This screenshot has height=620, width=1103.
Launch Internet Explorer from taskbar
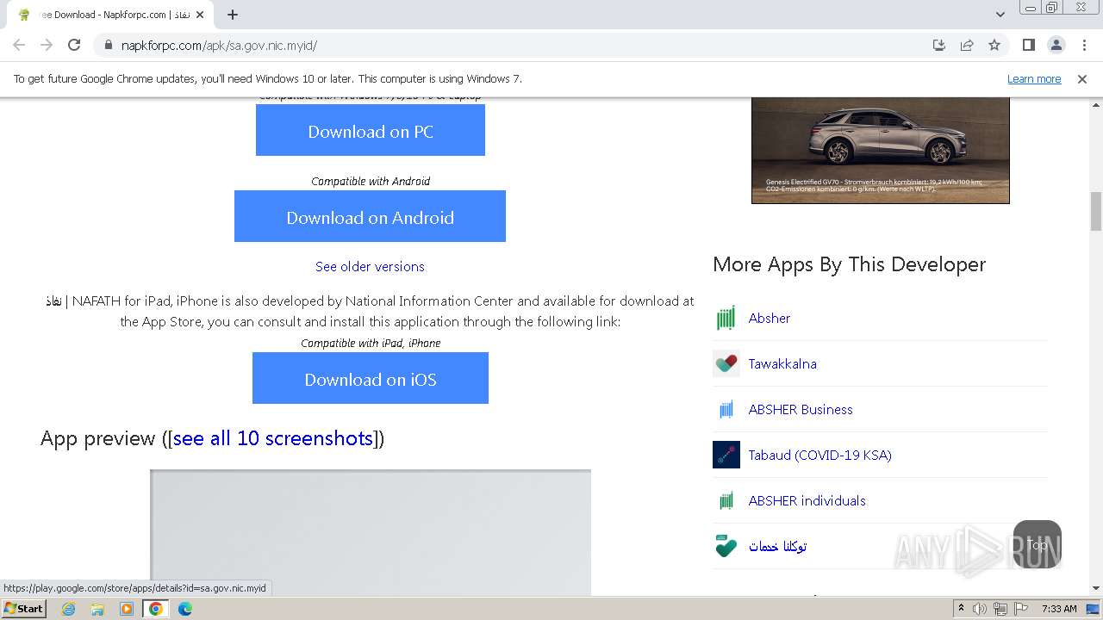pyautogui.click(x=68, y=609)
